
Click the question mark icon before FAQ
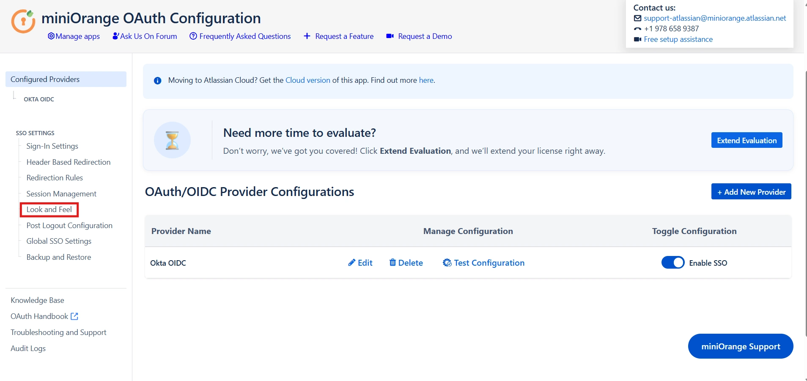click(x=193, y=36)
